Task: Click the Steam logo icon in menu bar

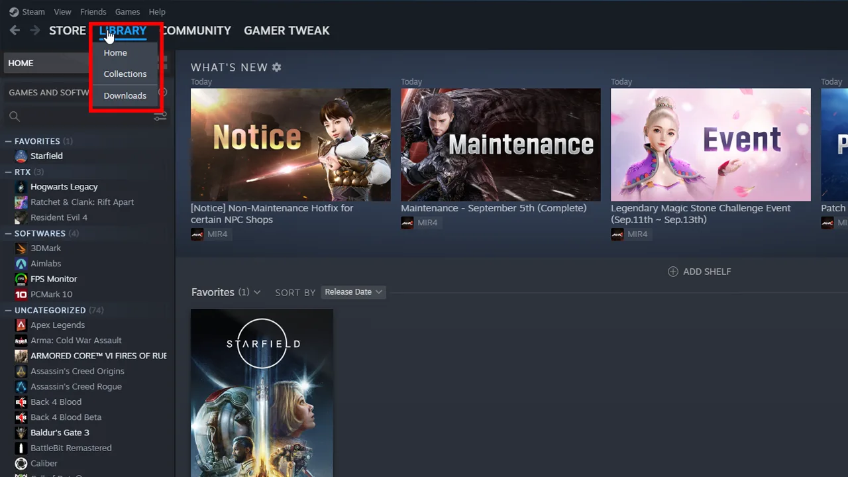Action: coord(14,12)
